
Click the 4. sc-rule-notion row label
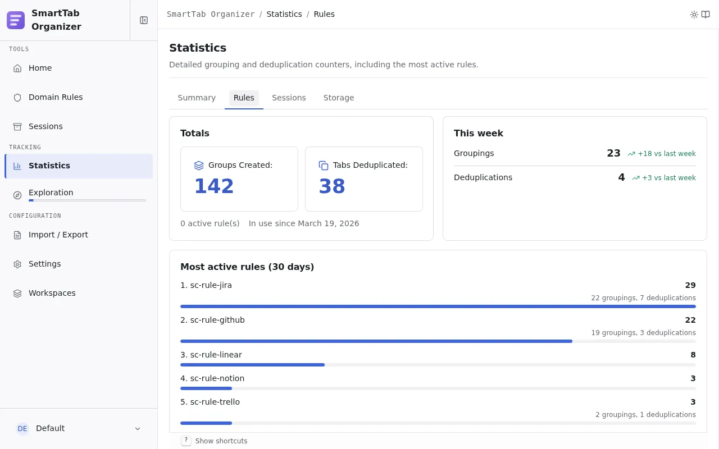tap(212, 378)
